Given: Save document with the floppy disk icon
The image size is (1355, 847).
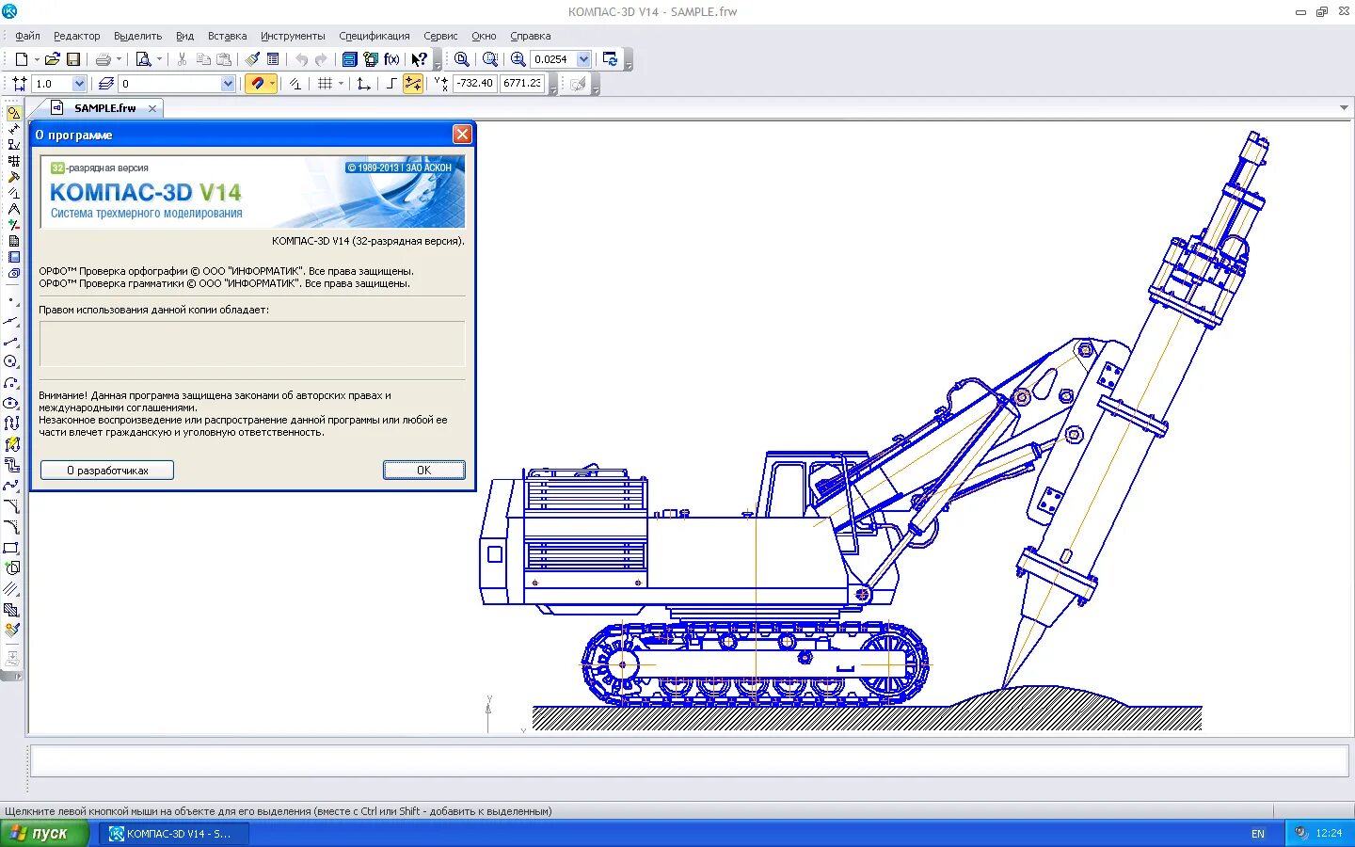Looking at the screenshot, I should (x=73, y=59).
